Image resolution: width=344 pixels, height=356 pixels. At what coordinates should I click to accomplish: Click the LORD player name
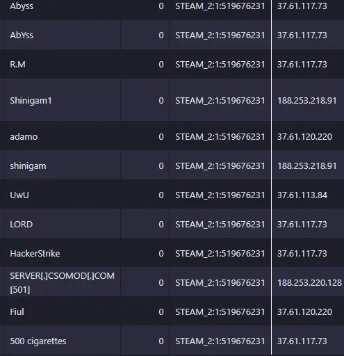[22, 225]
